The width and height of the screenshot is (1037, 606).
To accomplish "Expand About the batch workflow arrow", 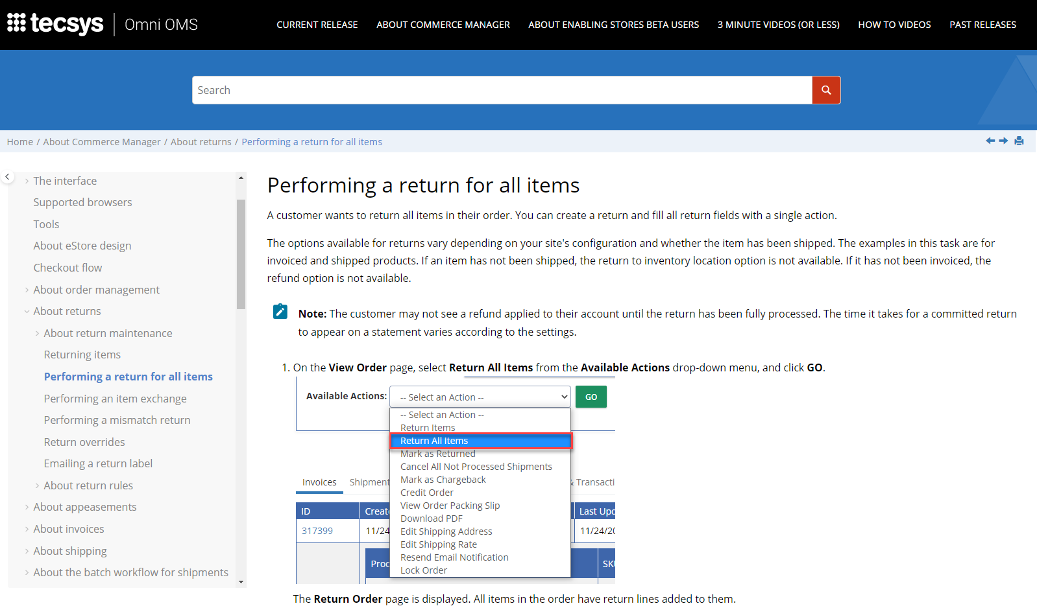I will (27, 573).
